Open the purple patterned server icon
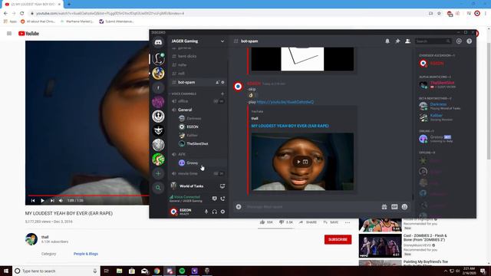The image size is (491, 276). (x=158, y=102)
